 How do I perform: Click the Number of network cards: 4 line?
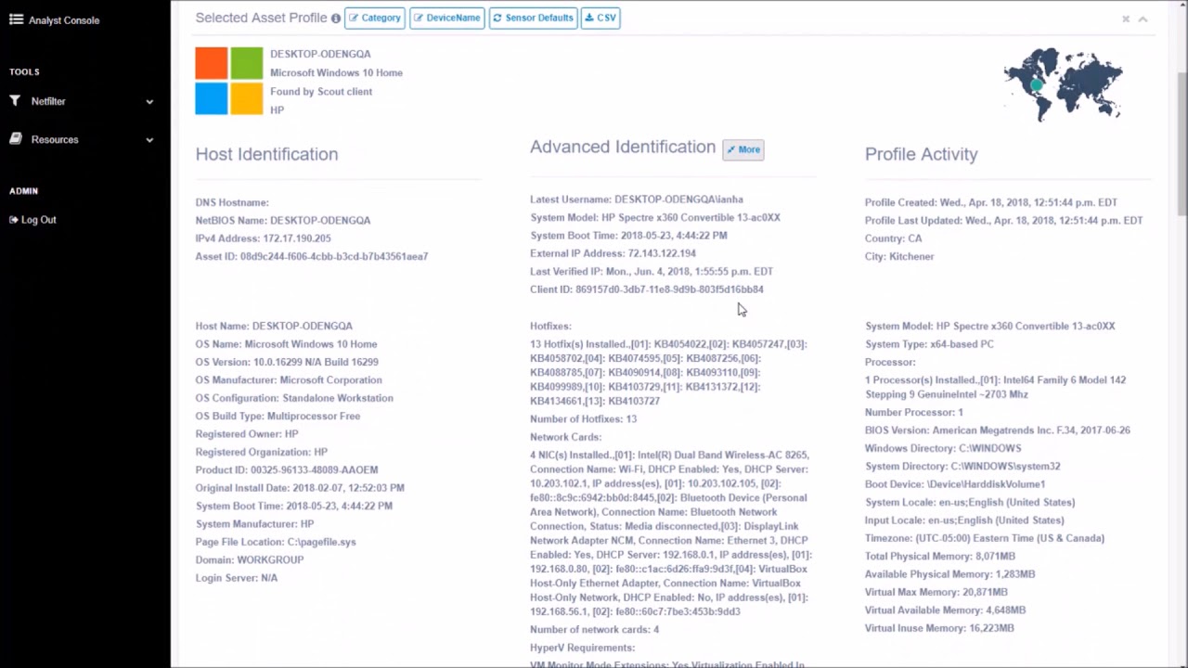pos(594,630)
